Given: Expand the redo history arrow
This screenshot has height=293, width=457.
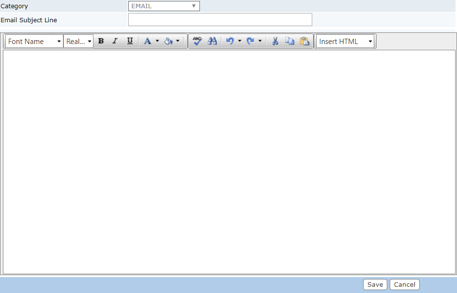Looking at the screenshot, I should (260, 41).
